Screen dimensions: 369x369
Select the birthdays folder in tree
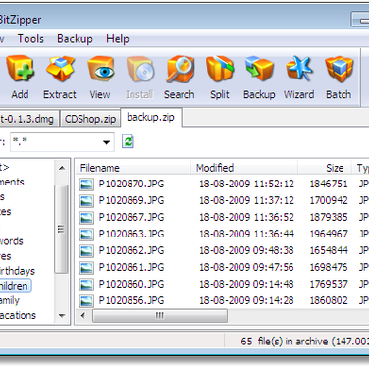pyautogui.click(x=18, y=271)
